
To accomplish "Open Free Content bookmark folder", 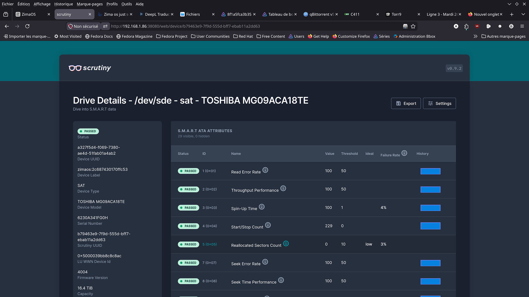I will pyautogui.click(x=271, y=36).
